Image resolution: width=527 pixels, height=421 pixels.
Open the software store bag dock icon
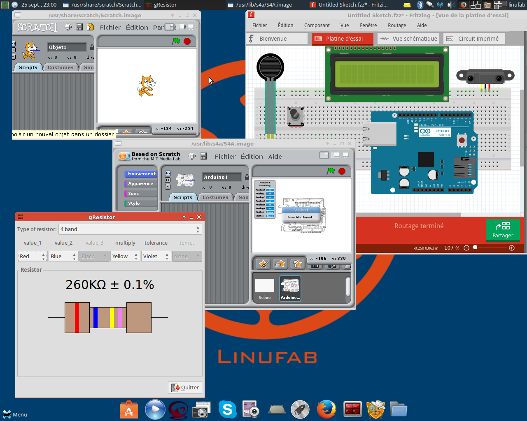[129, 410]
